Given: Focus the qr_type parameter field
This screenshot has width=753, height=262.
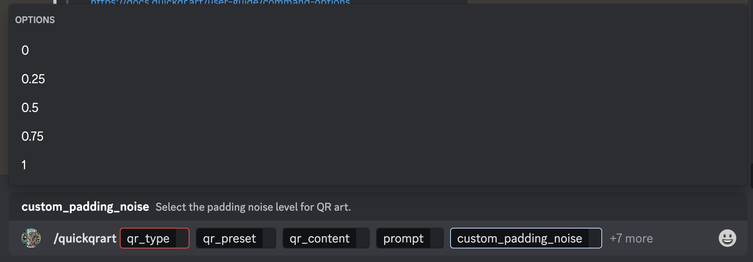Looking at the screenshot, I should (x=148, y=238).
